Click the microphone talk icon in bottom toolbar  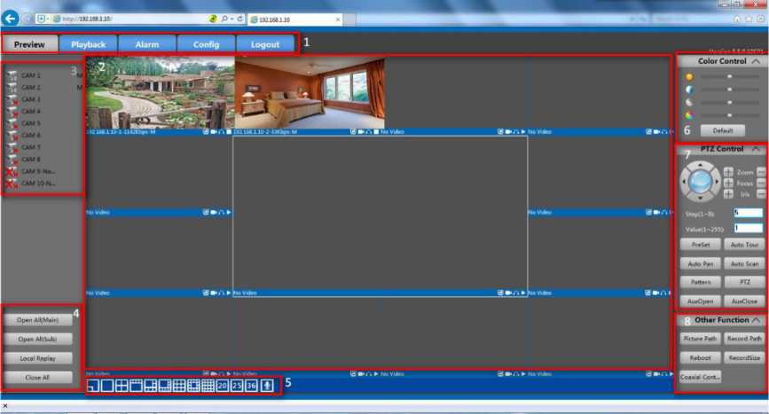tap(267, 386)
